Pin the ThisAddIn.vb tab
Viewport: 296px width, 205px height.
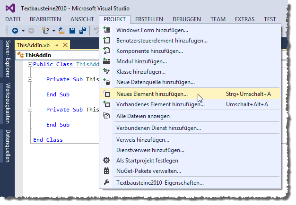click(x=56, y=45)
